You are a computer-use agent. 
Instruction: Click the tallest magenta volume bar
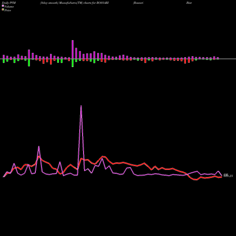(x=73, y=50)
